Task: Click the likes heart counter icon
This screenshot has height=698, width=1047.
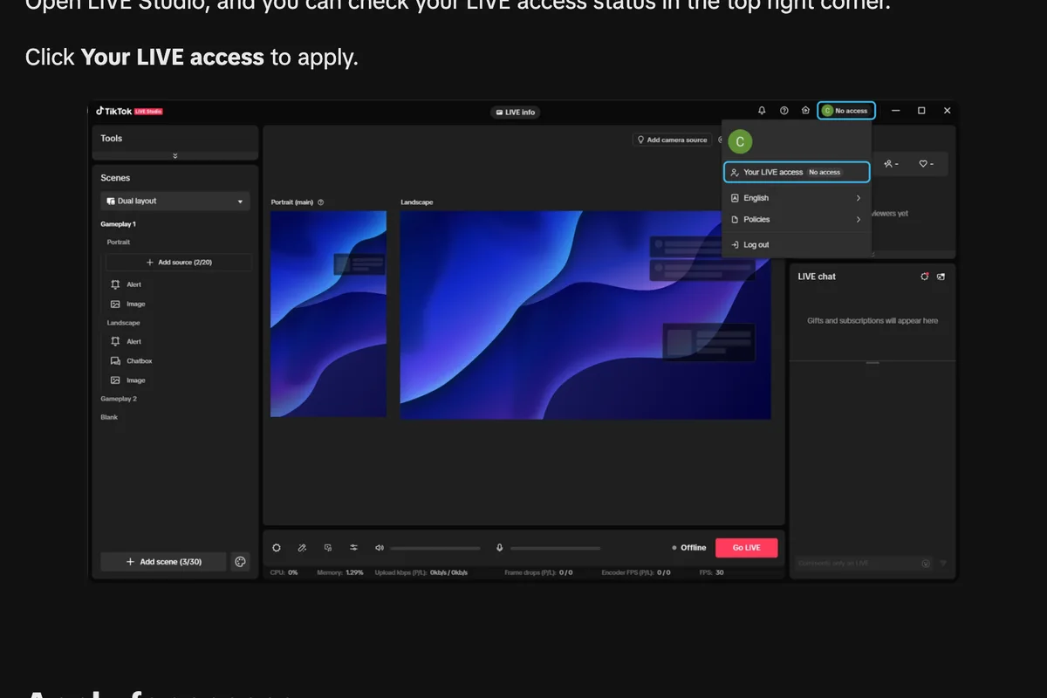Action: (926, 164)
